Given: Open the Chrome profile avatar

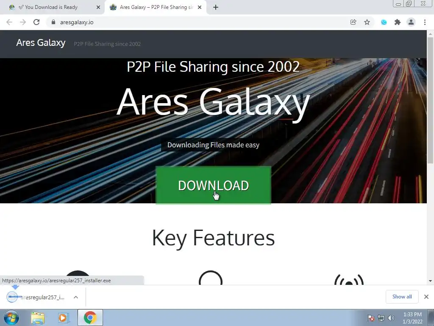Looking at the screenshot, I should (x=411, y=22).
